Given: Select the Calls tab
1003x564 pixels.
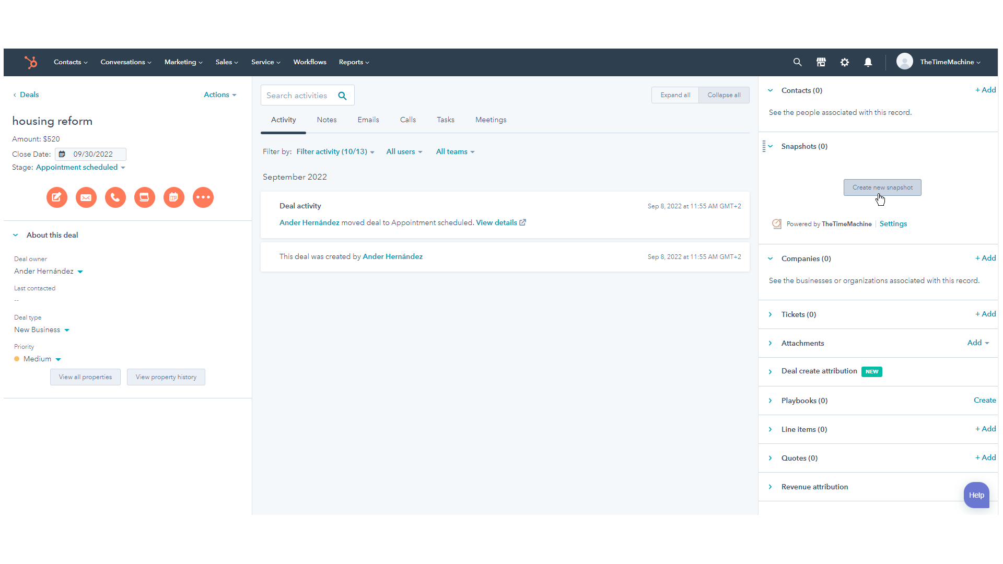Looking at the screenshot, I should [x=408, y=120].
